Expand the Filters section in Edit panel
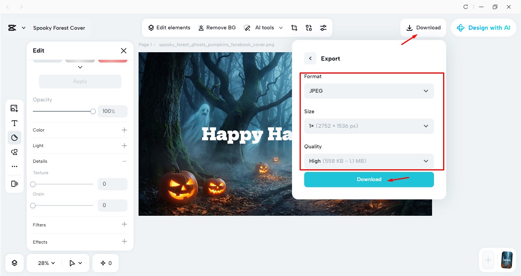This screenshot has height=276, width=521. (80, 225)
